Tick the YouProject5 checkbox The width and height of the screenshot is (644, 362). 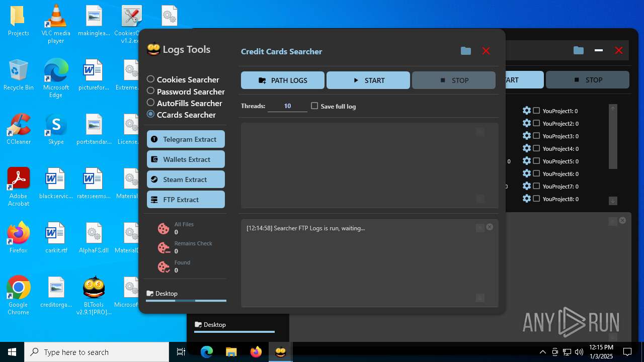tap(536, 161)
